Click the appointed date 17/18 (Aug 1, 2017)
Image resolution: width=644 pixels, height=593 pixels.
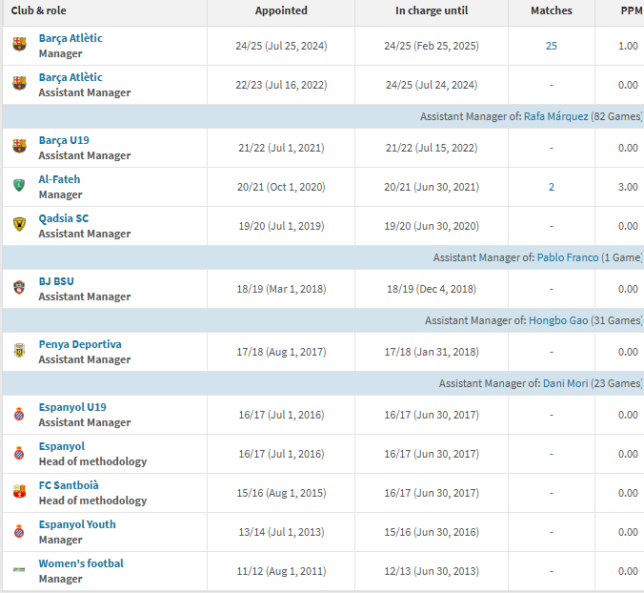click(x=281, y=352)
